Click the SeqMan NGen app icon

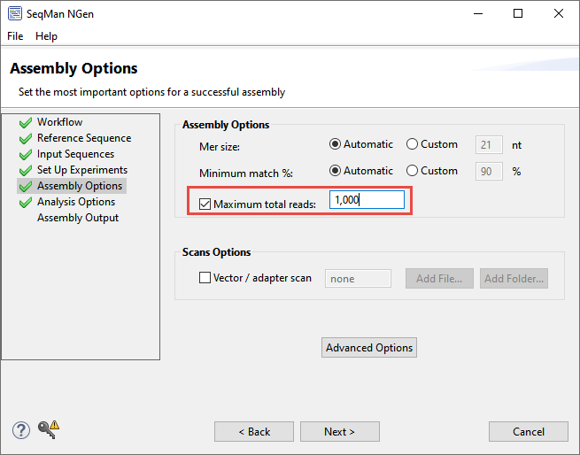coord(15,13)
